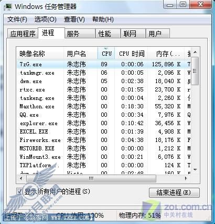Click the vertical scrollbar thumb
The width and height of the screenshot is (215, 224).
[195, 71]
